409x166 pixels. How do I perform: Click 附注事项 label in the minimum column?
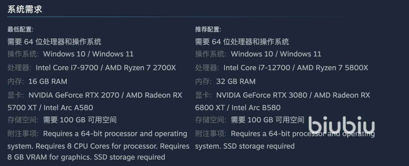[23, 134]
